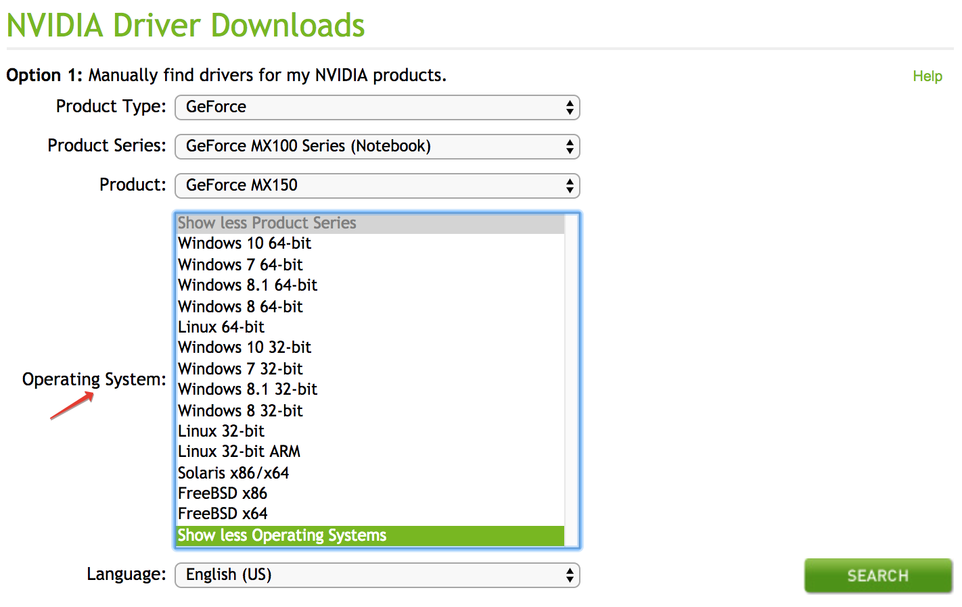Select Show less Product Series option
The width and height of the screenshot is (962, 607).
point(370,224)
